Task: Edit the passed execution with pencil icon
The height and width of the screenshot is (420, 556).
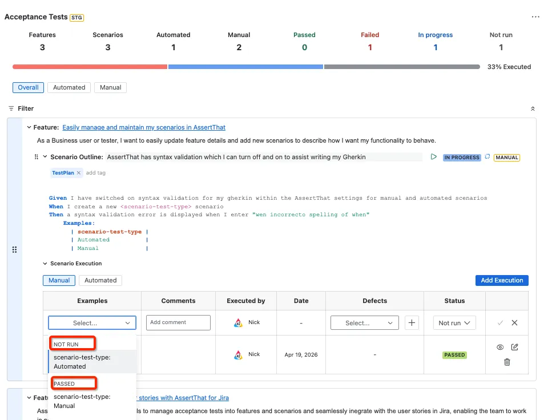Action: (x=514, y=347)
